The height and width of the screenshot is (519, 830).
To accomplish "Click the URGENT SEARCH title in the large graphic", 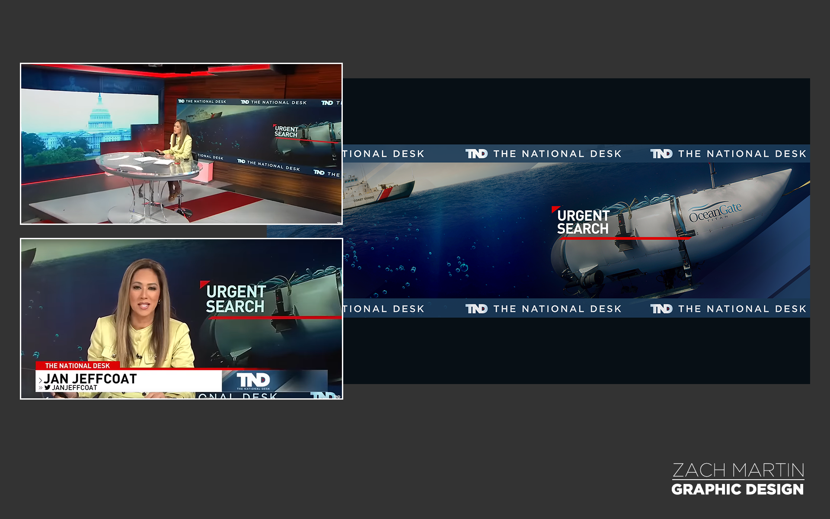I will [x=583, y=222].
